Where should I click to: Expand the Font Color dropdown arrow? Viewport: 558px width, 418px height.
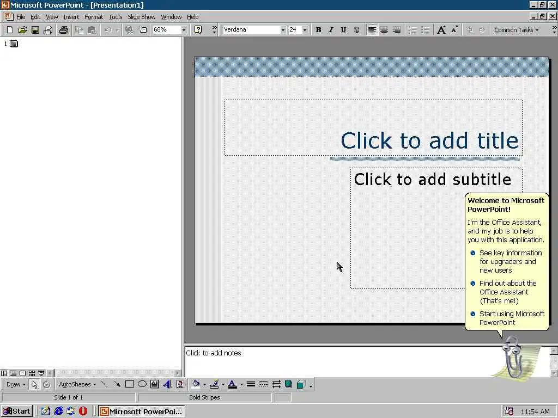coord(241,384)
